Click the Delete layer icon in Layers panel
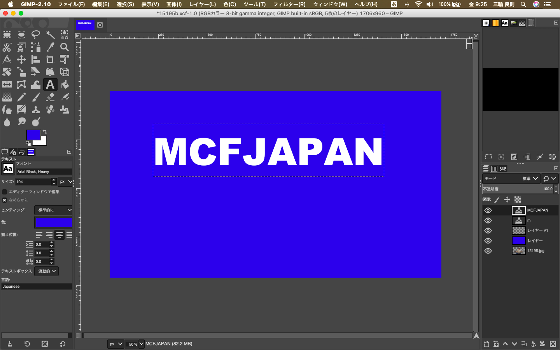The image size is (560, 350). 553,344
